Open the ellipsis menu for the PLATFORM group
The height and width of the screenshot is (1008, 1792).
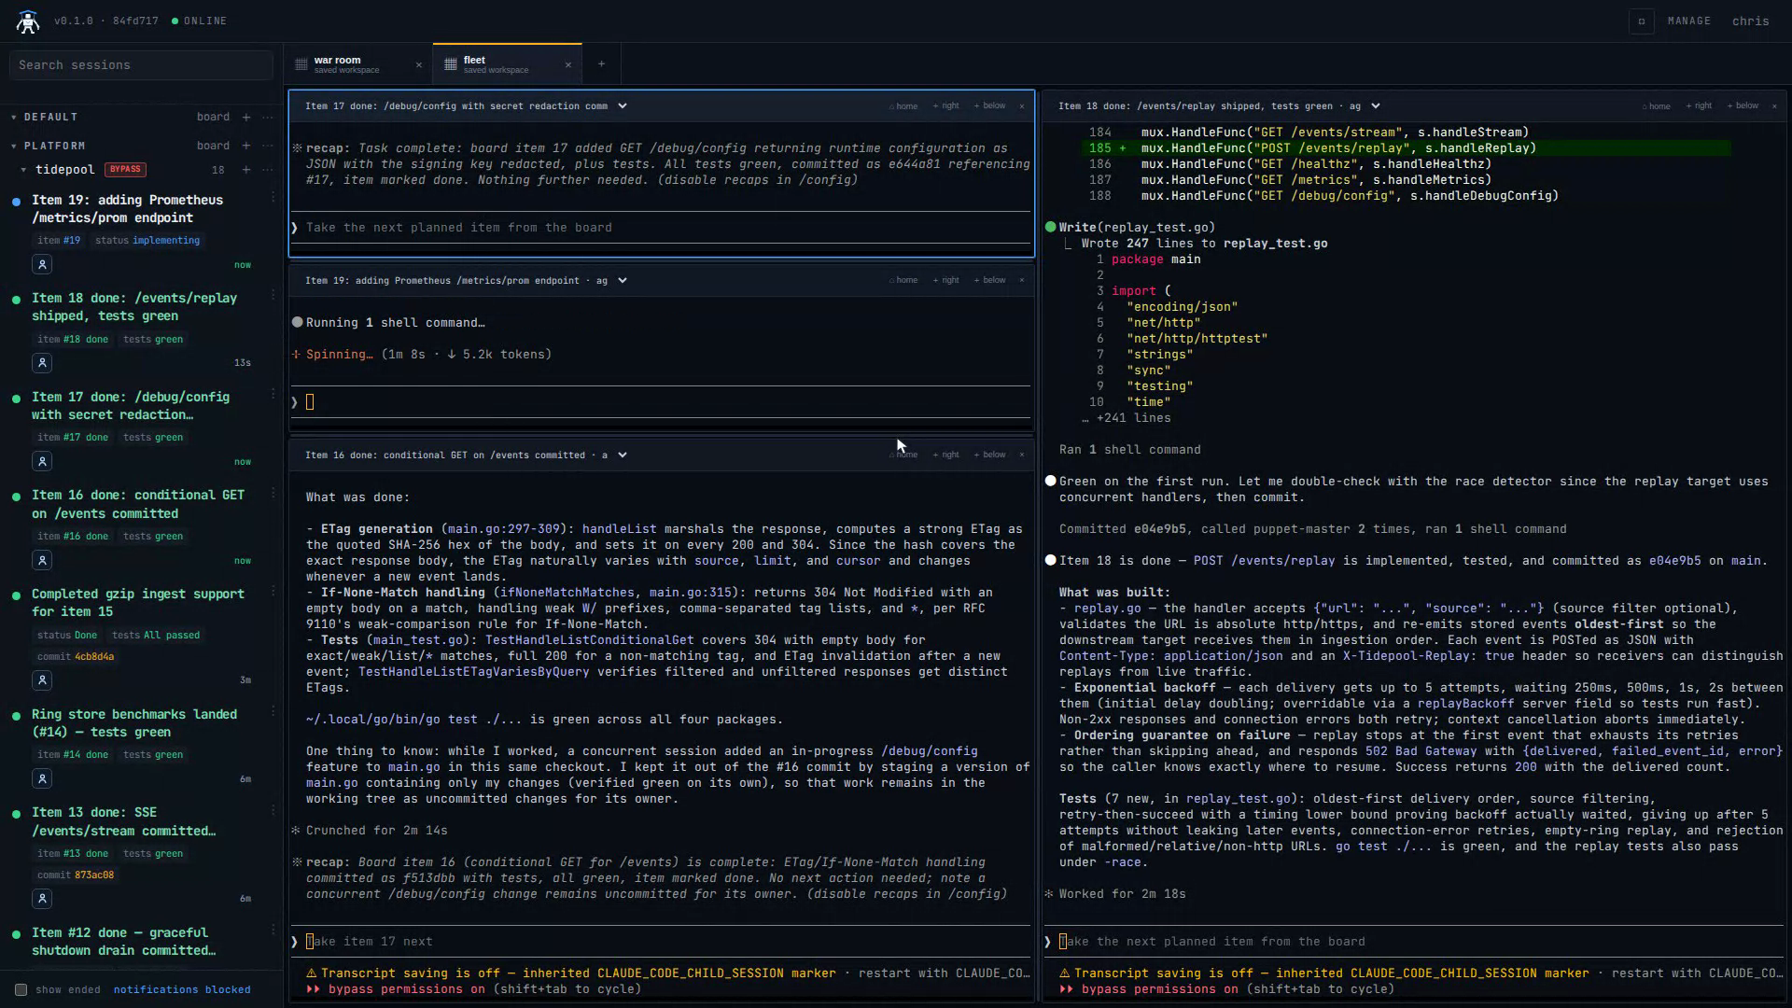(x=268, y=147)
